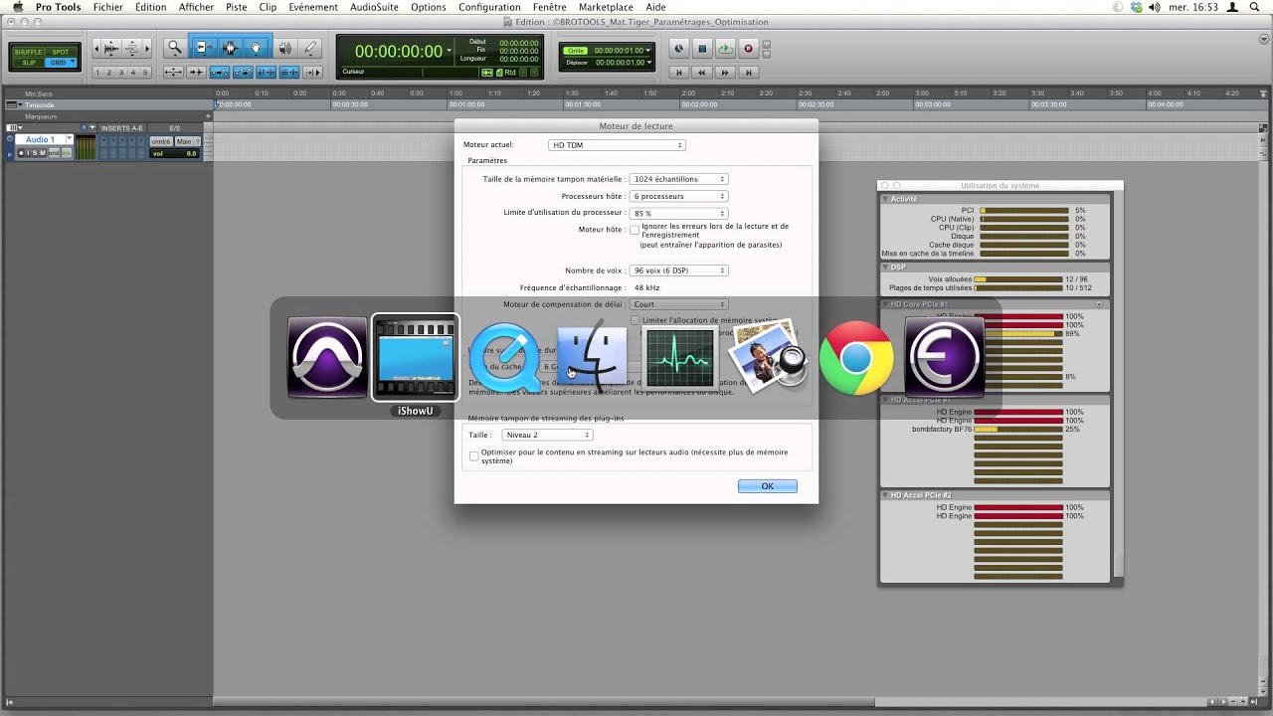Click the Main output selector on Audio 1
1273x716 pixels.
(x=185, y=141)
